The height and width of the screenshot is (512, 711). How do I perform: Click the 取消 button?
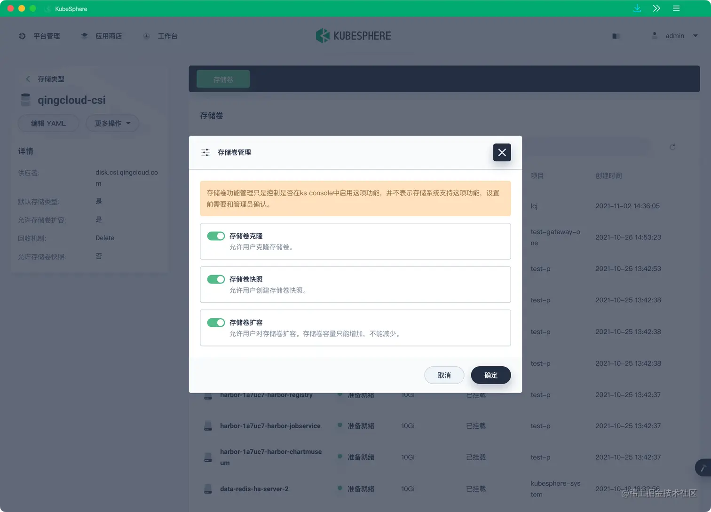pos(444,375)
